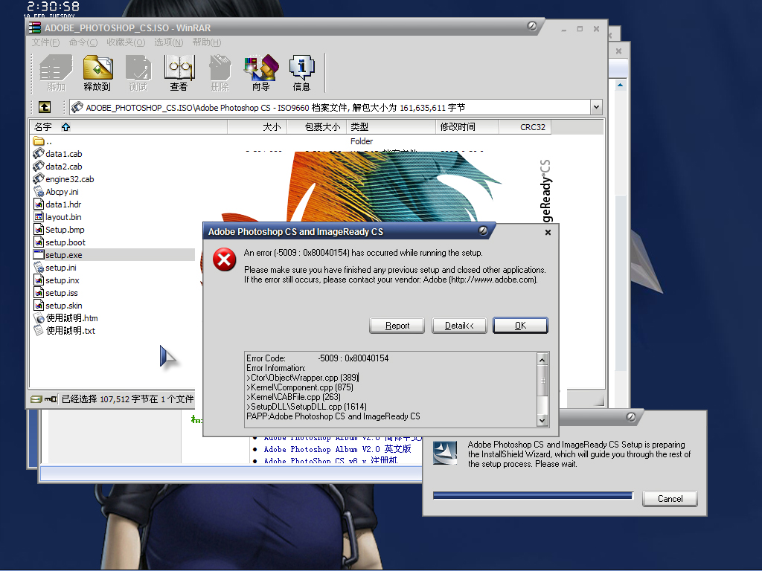Sort by 修改时间 column header
762x571 pixels.
tap(467, 126)
